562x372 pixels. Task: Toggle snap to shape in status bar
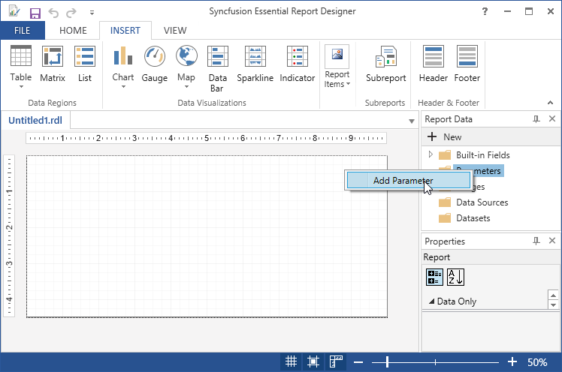coord(313,362)
